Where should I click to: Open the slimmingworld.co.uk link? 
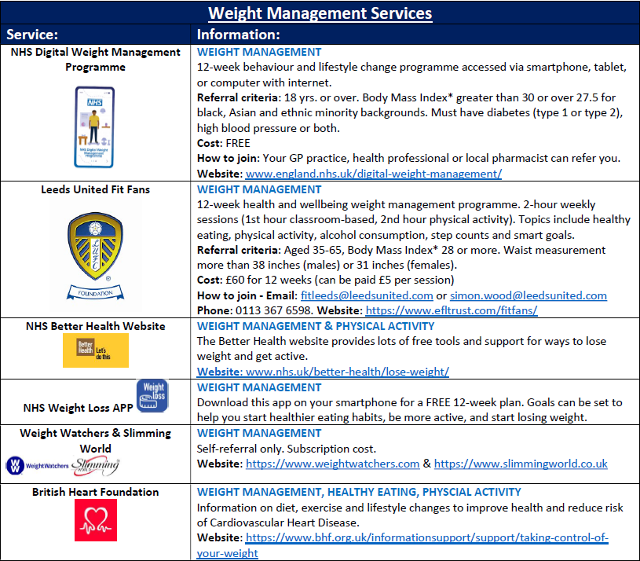521,464
